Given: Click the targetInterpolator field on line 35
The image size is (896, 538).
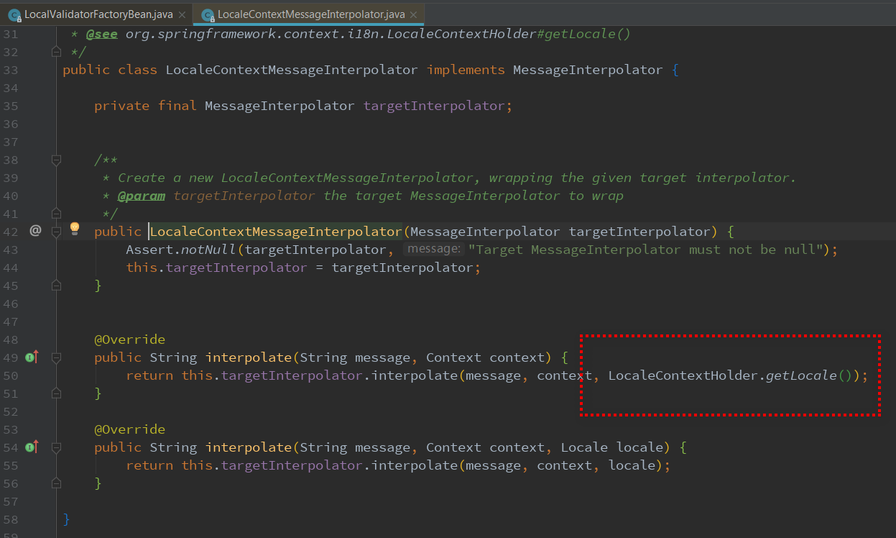Looking at the screenshot, I should coord(435,106).
